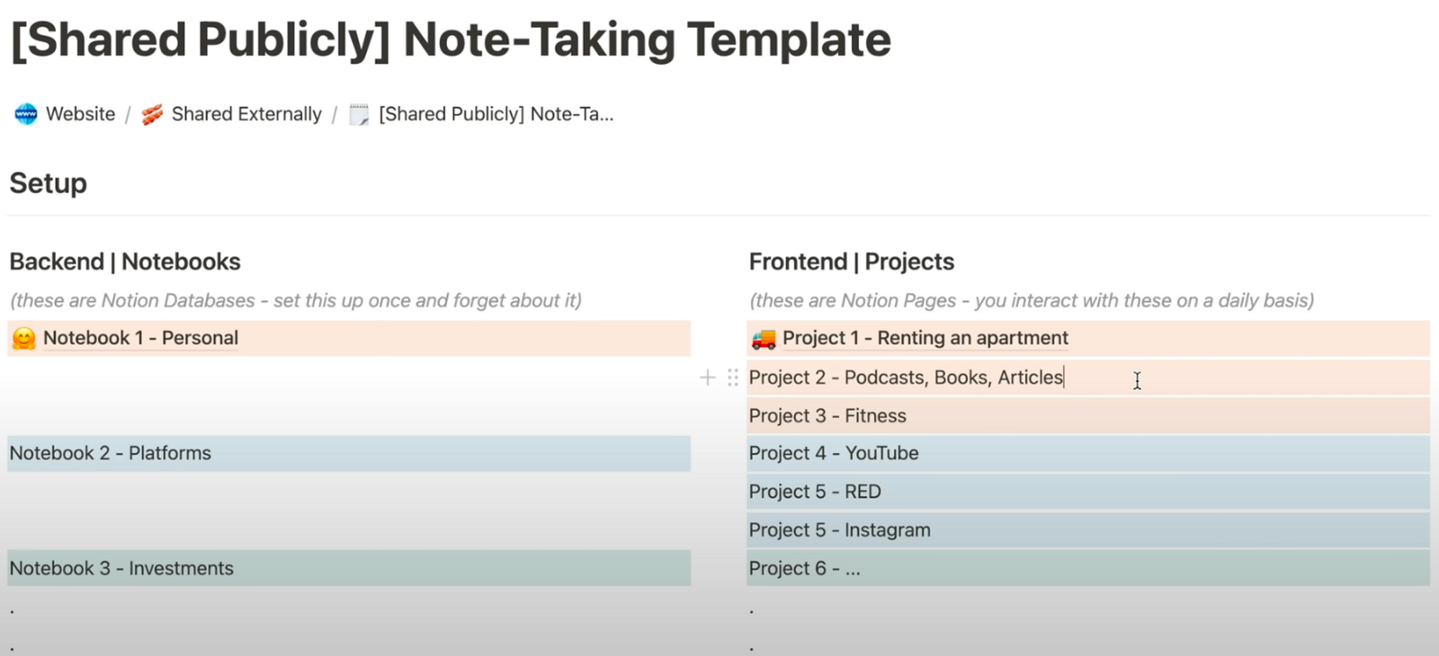Open the truncated [Shared Publicly] breadcrumb item

(496, 113)
